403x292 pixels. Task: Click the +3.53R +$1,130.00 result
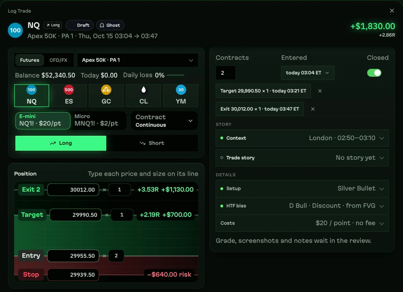[x=166, y=190]
